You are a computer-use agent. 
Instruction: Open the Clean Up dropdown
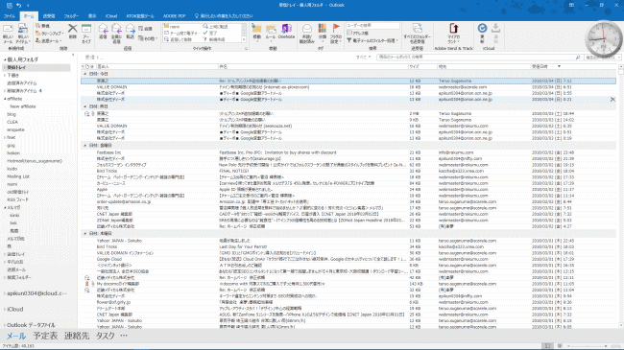49,34
